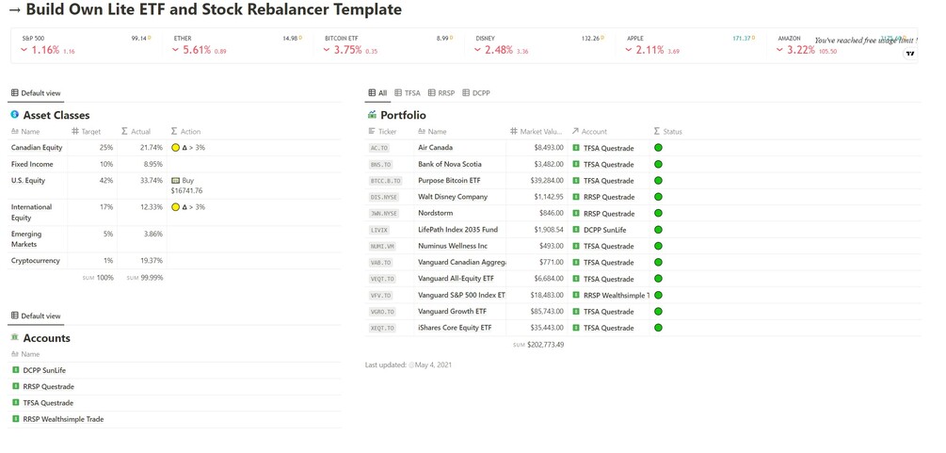Click the portfolio sum $202,773.49
The height and width of the screenshot is (453, 946).
[545, 345]
